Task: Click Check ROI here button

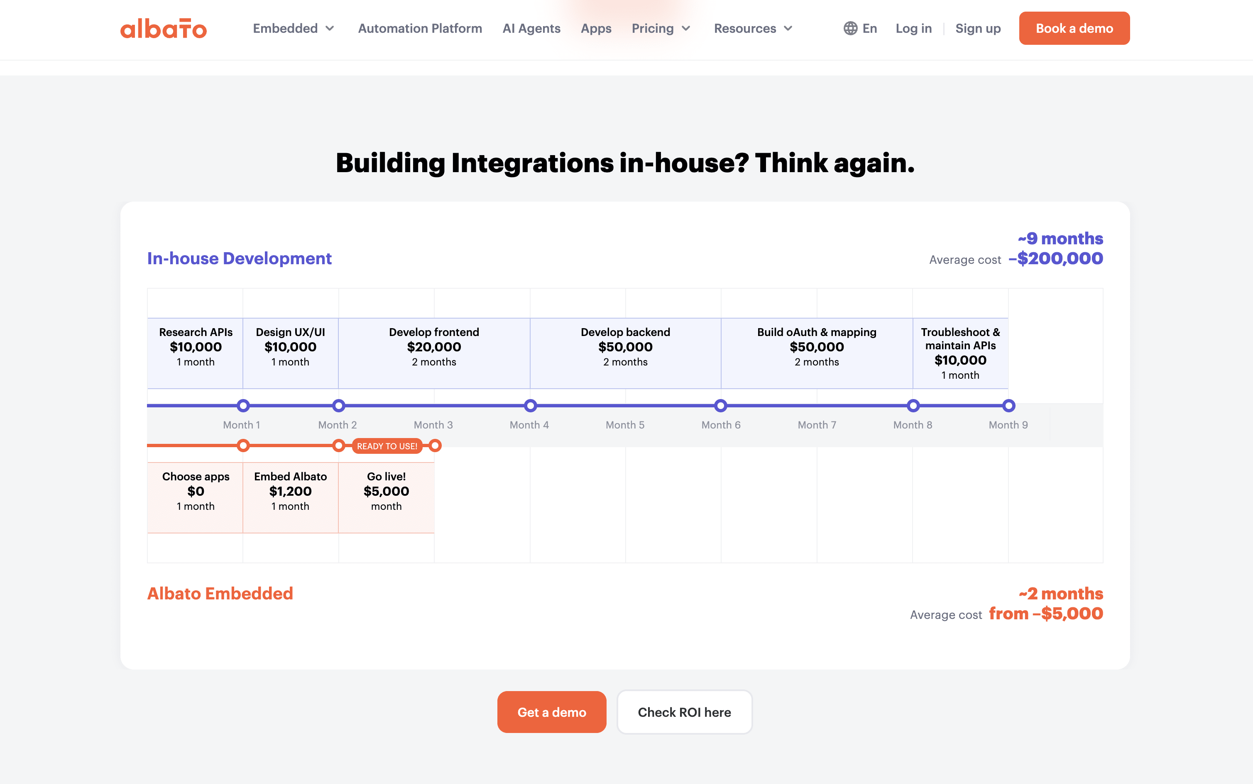Action: coord(684,712)
